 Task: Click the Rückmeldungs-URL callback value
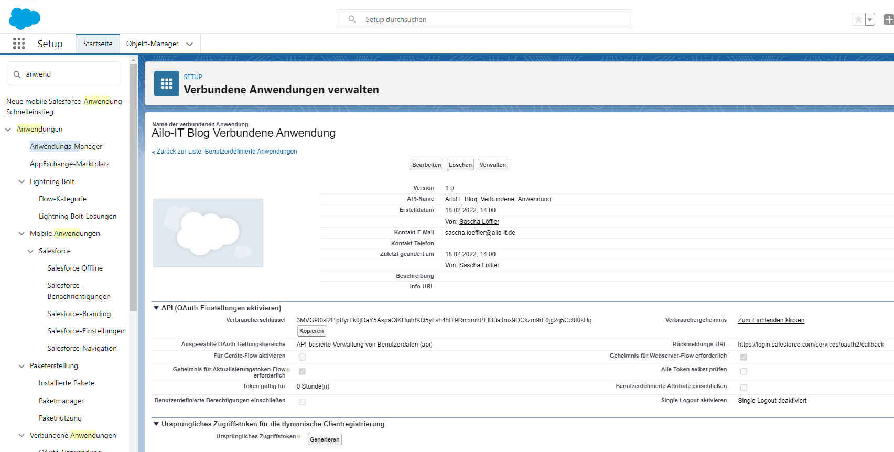pos(811,345)
